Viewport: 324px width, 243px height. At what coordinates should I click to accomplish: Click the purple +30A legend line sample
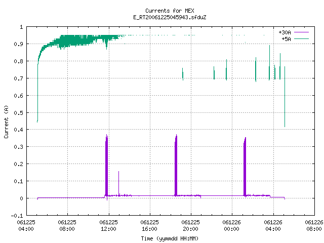[x=302, y=32]
